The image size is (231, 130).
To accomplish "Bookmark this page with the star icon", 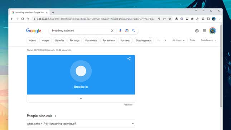I will click(170, 19).
